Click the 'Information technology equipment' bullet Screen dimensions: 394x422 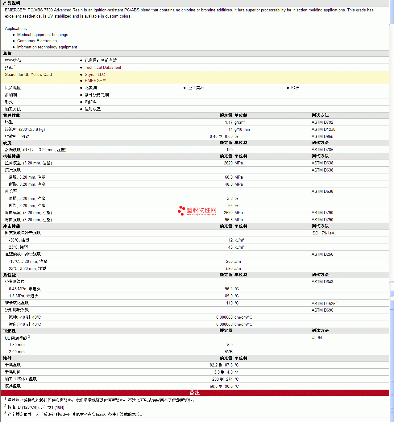tap(47, 47)
